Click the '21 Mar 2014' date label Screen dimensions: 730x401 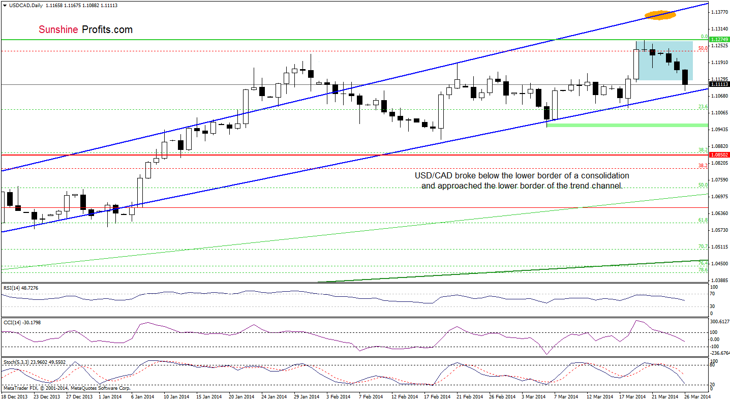tap(666, 396)
